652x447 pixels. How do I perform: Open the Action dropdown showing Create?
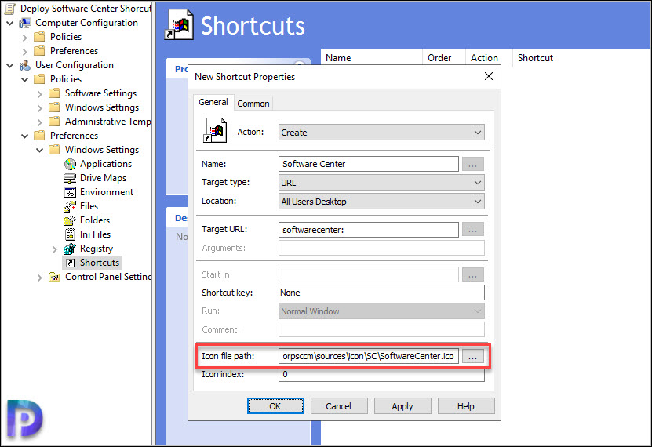point(381,133)
